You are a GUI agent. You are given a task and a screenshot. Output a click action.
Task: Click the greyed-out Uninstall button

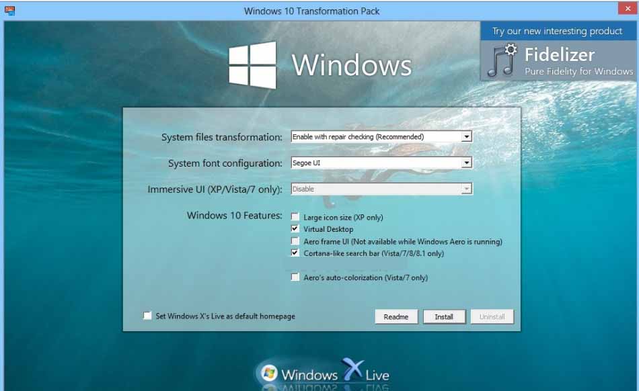[492, 316]
